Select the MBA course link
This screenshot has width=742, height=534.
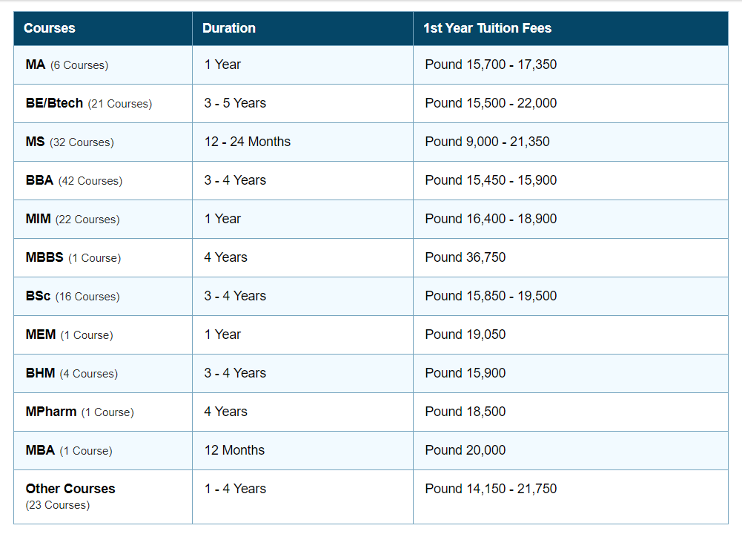(41, 450)
